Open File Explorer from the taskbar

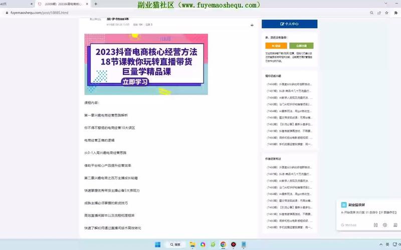(192, 244)
